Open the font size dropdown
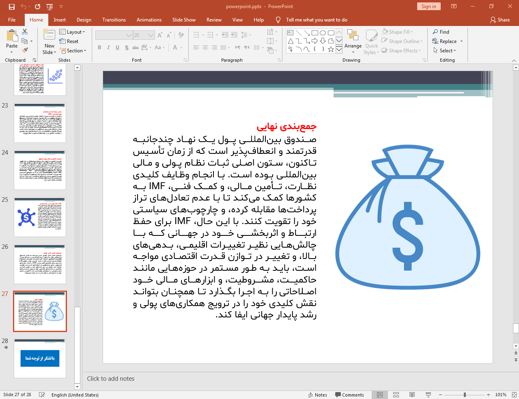Screen dimensions: 519x399 [151, 35]
